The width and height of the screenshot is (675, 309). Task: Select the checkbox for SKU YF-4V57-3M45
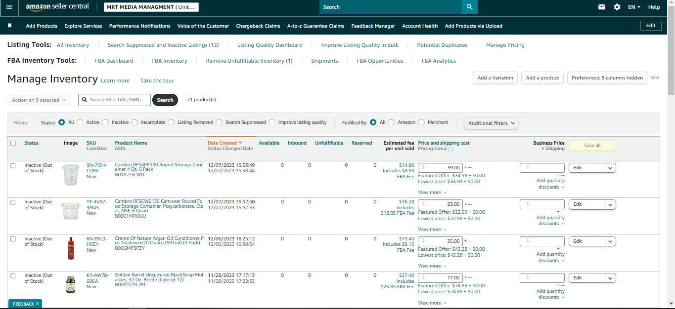pyautogui.click(x=13, y=202)
